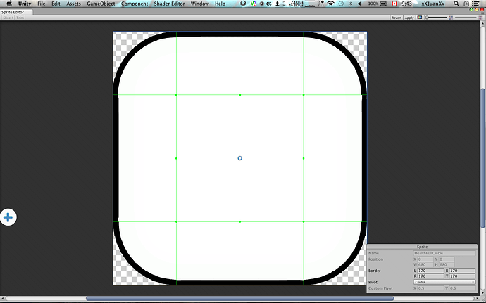Adjust the mip level slider
The width and height of the screenshot is (486, 303).
tap(466, 18)
